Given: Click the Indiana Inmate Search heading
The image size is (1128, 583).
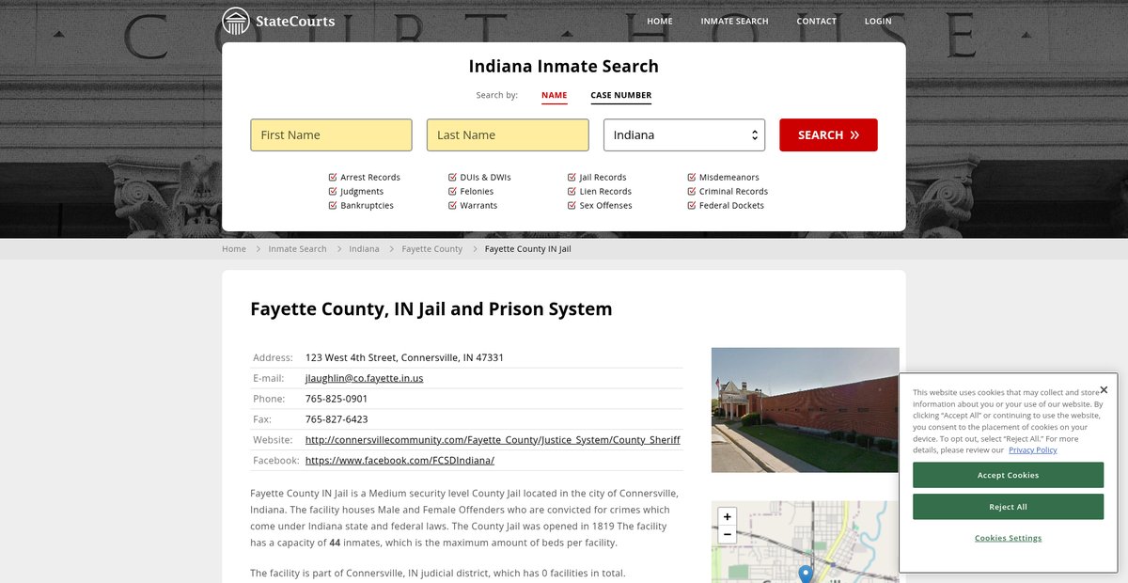Looking at the screenshot, I should click(564, 67).
